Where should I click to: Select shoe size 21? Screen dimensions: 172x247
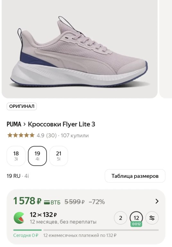59,156
